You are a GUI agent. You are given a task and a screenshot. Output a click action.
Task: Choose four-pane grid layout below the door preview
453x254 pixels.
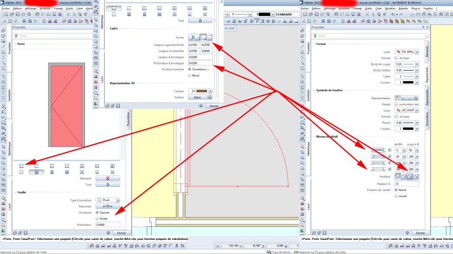point(112,166)
